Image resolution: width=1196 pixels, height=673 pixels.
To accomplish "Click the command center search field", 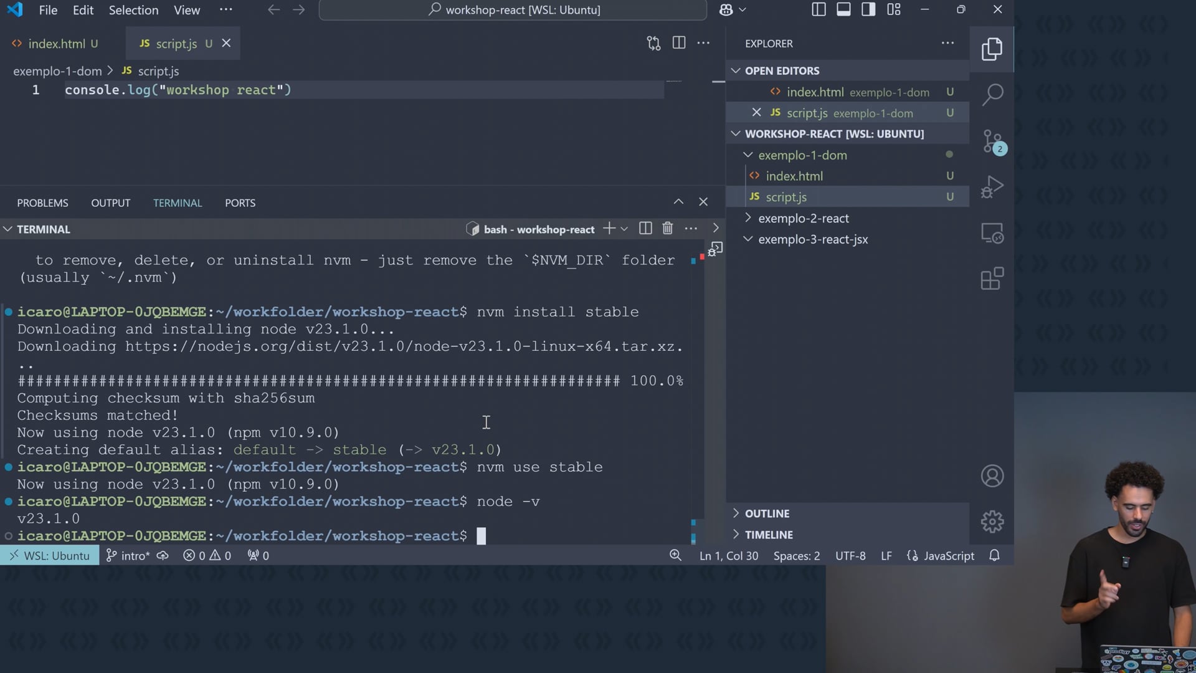I will 513,10.
